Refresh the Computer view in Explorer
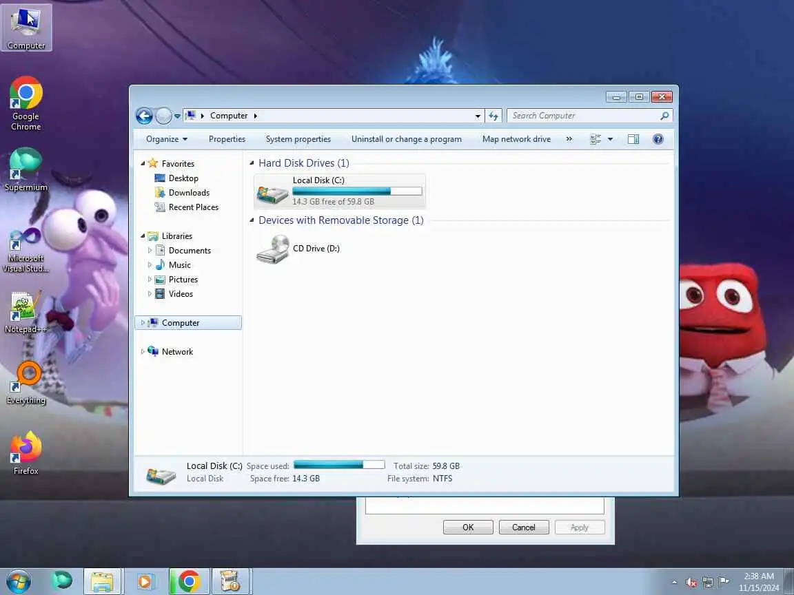Viewport: 794px width, 595px height. 493,116
